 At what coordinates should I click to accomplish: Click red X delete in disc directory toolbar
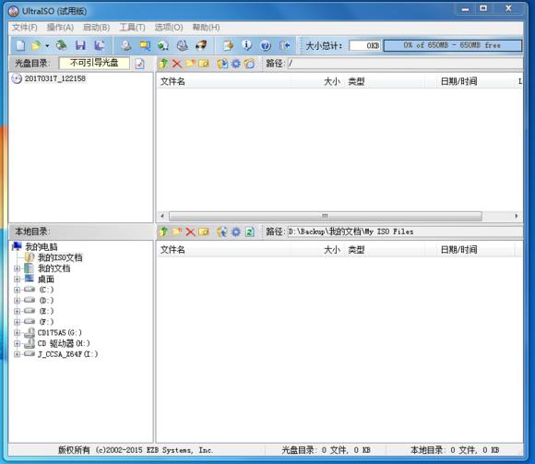point(177,64)
